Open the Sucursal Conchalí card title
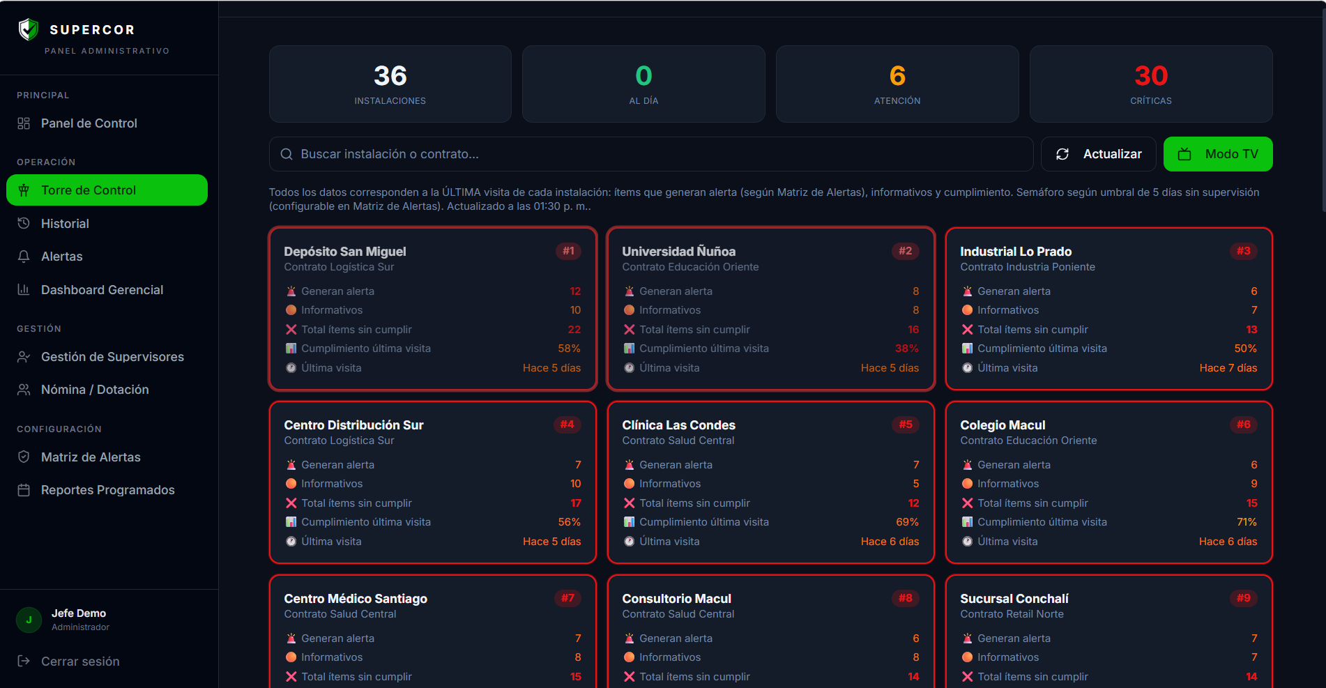 1014,599
